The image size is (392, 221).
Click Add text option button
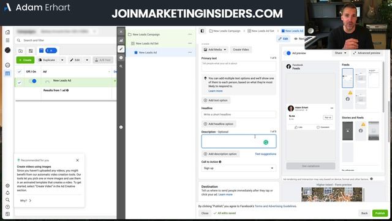216,100
